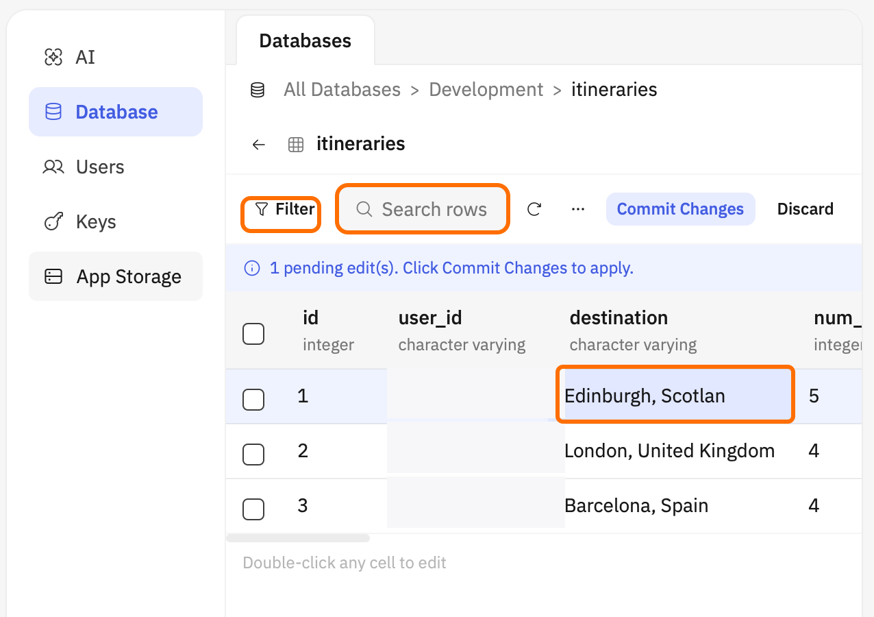Focus the Search rows field
874x617 pixels.
point(422,209)
